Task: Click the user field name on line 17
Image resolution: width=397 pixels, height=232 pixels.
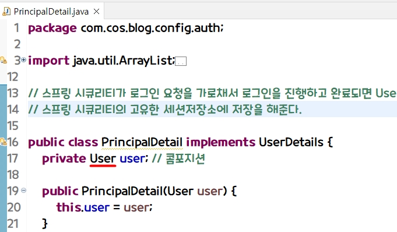Action: [132, 159]
